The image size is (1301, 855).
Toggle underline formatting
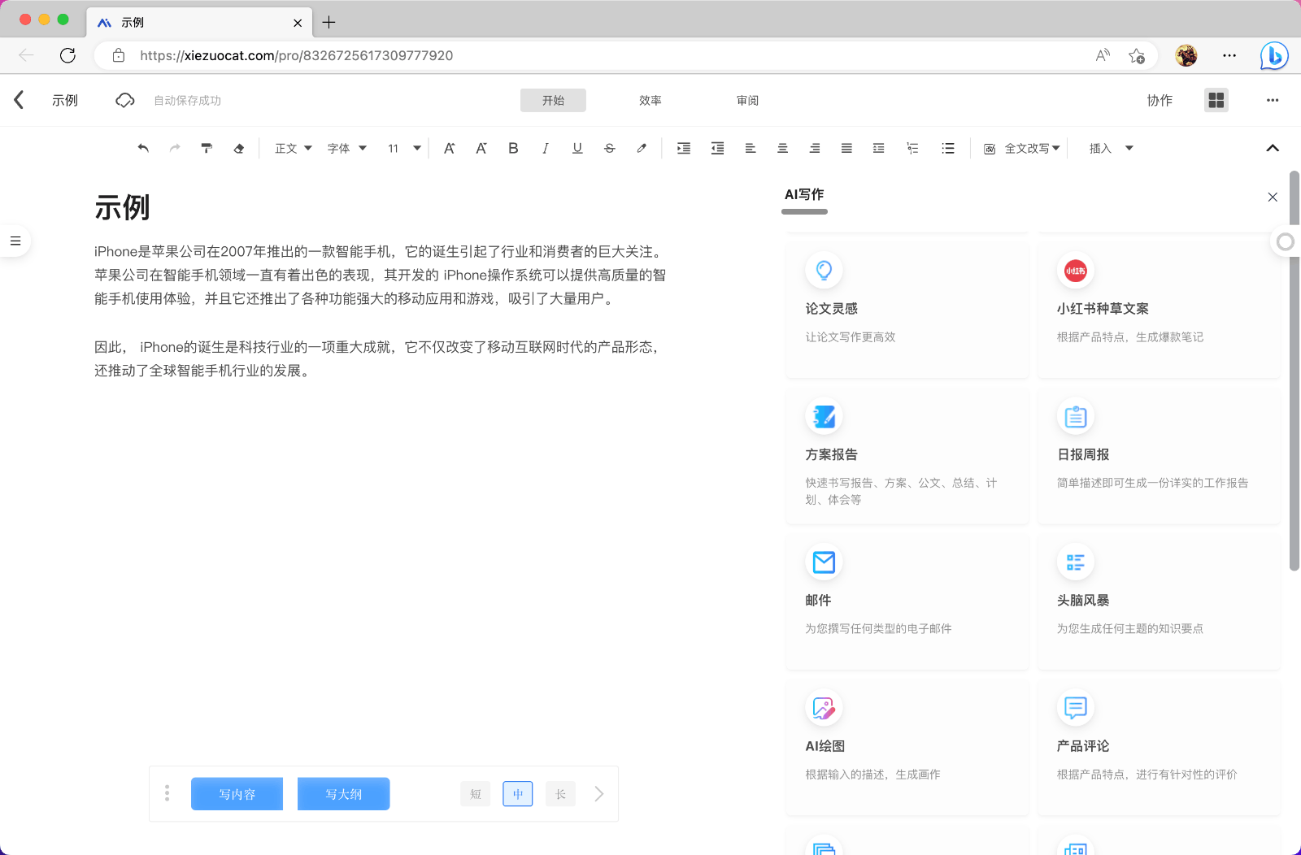577,148
